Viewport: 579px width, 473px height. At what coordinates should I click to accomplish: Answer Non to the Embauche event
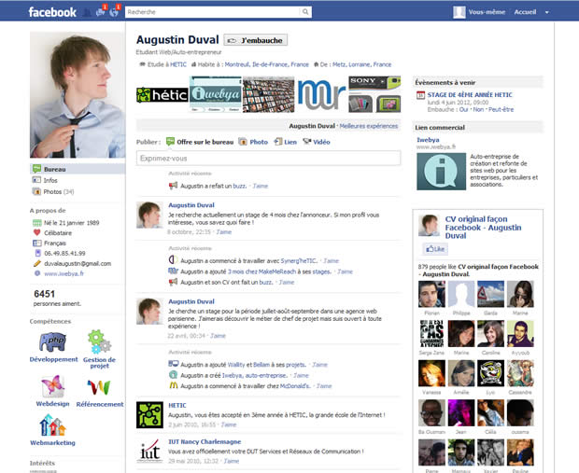[x=478, y=109]
